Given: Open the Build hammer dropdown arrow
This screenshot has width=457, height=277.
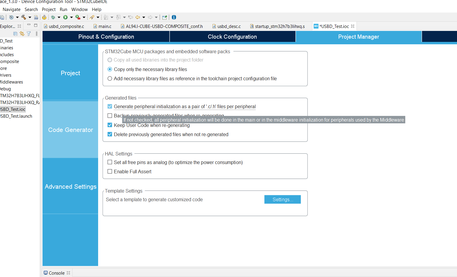Looking at the screenshot, I should tap(30, 17).
